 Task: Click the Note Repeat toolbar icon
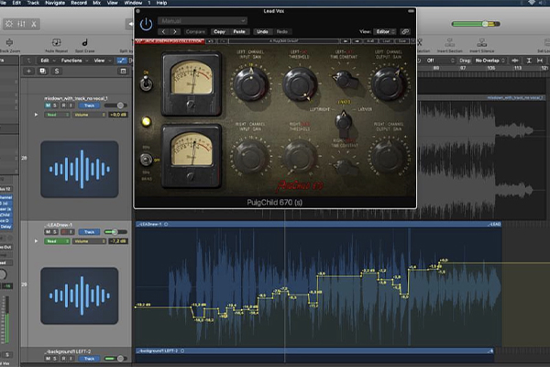56,45
